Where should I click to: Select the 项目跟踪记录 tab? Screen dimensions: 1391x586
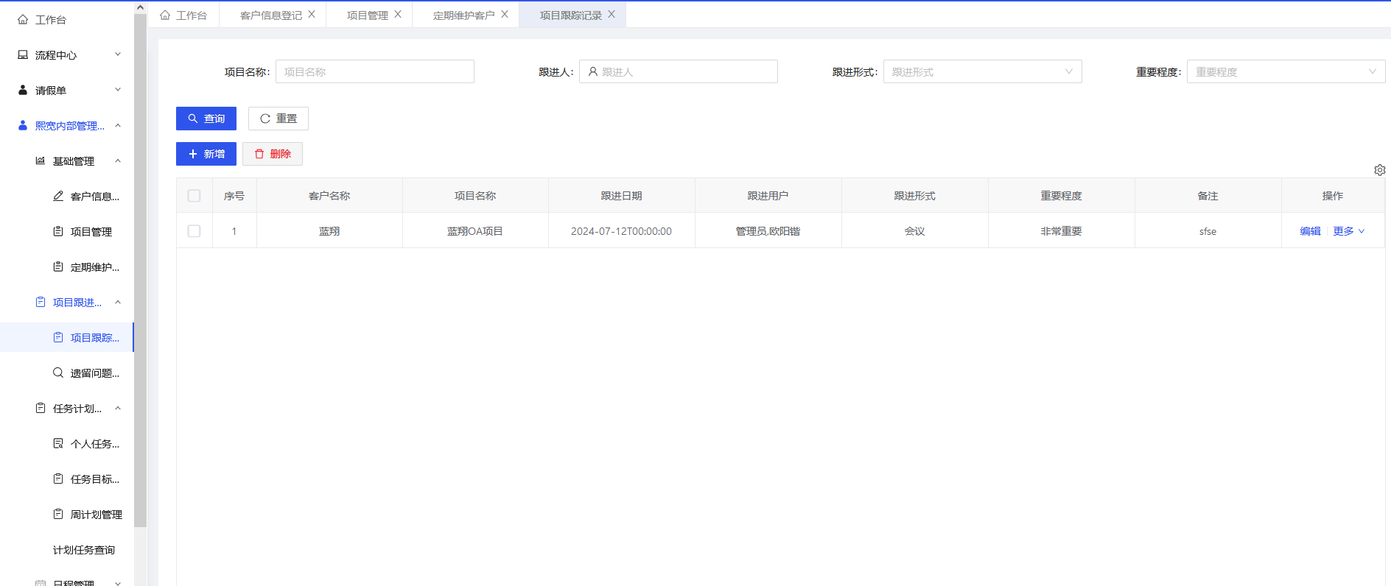pos(571,15)
